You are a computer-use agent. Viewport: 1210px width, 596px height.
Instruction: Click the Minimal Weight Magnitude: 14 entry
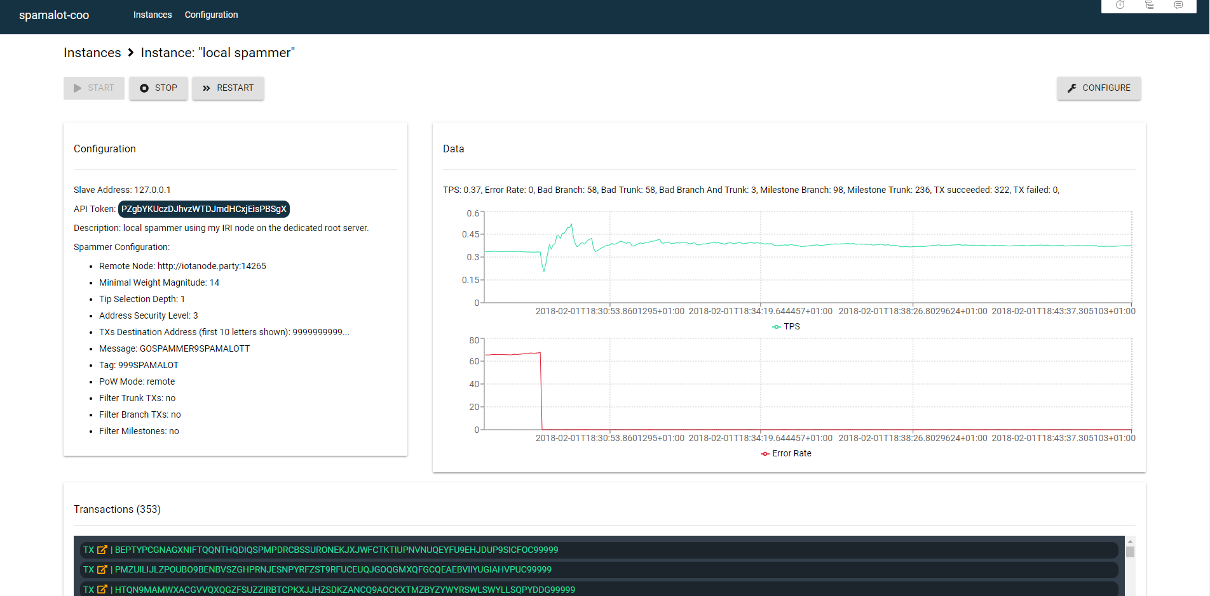point(159,282)
